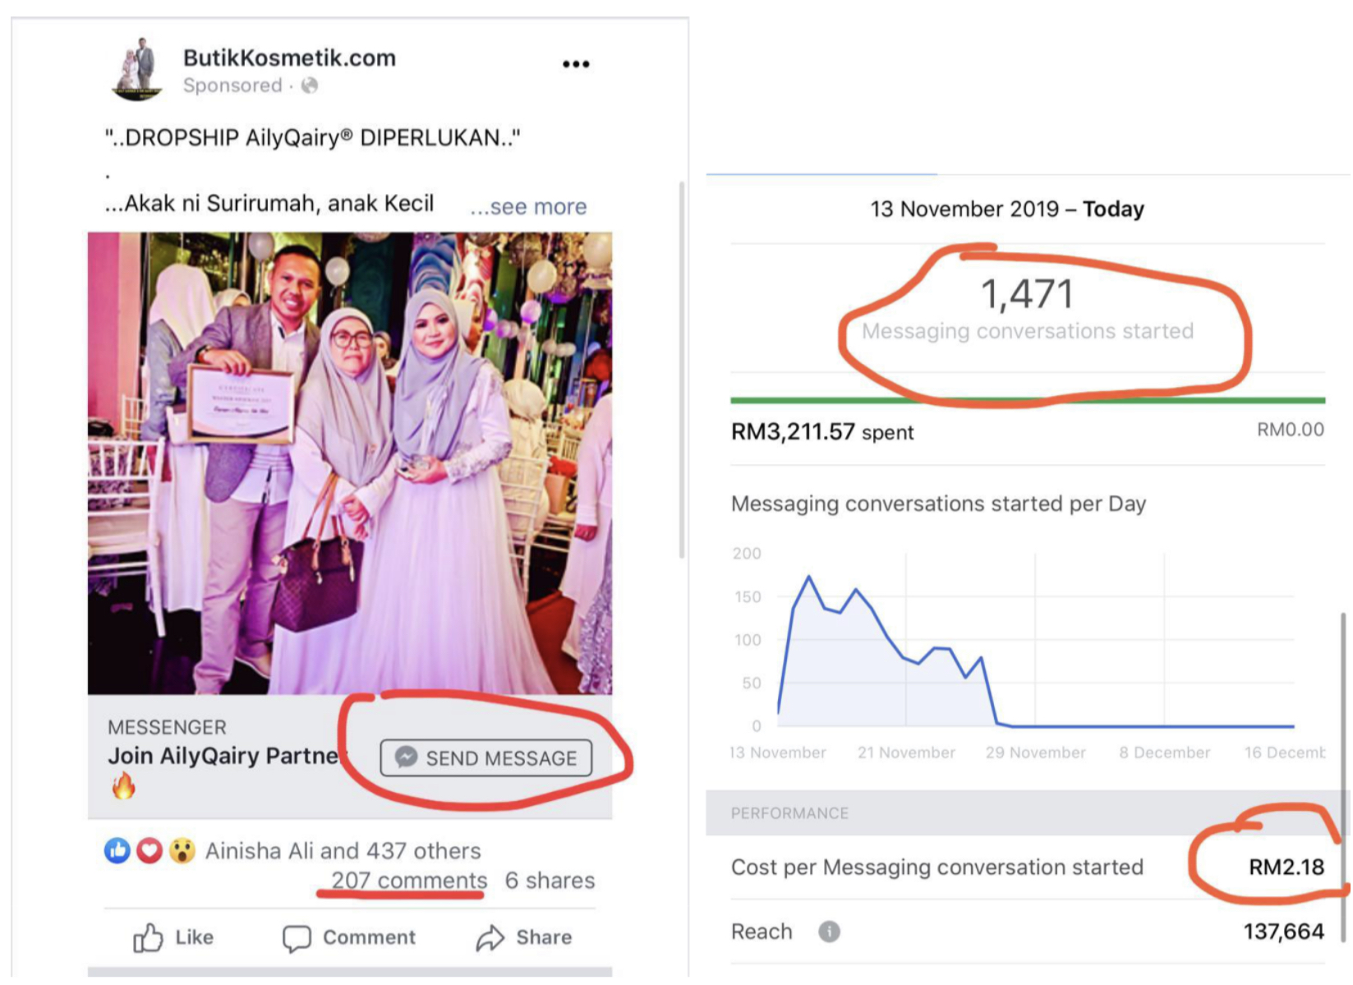
Task: Click the 1,471 conversations started figure
Action: tap(1028, 294)
